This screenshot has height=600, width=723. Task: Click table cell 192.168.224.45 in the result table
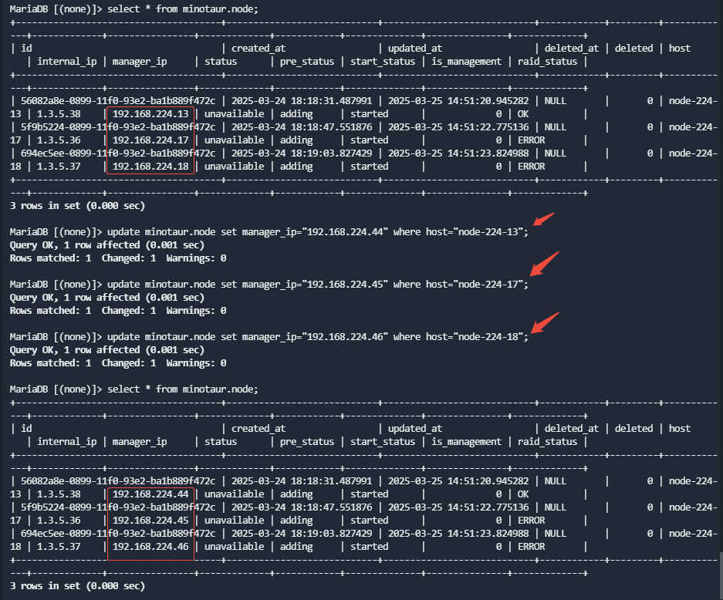tap(150, 521)
